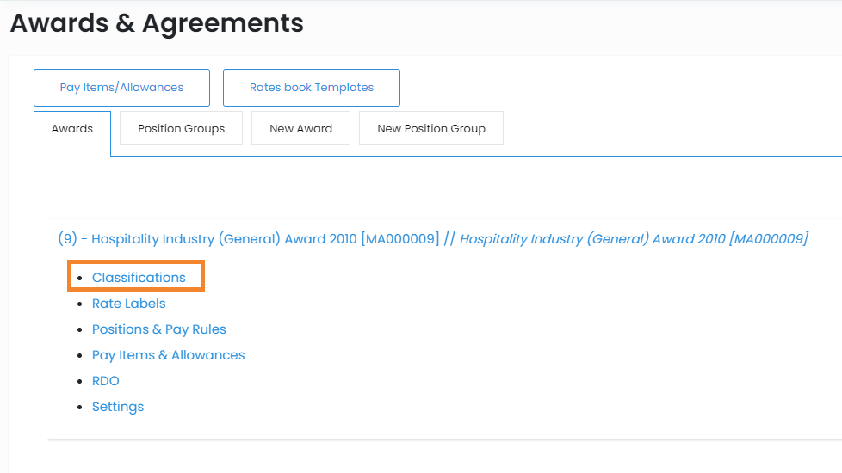Open the award Settings link
The image size is (842, 473).
[x=118, y=407]
